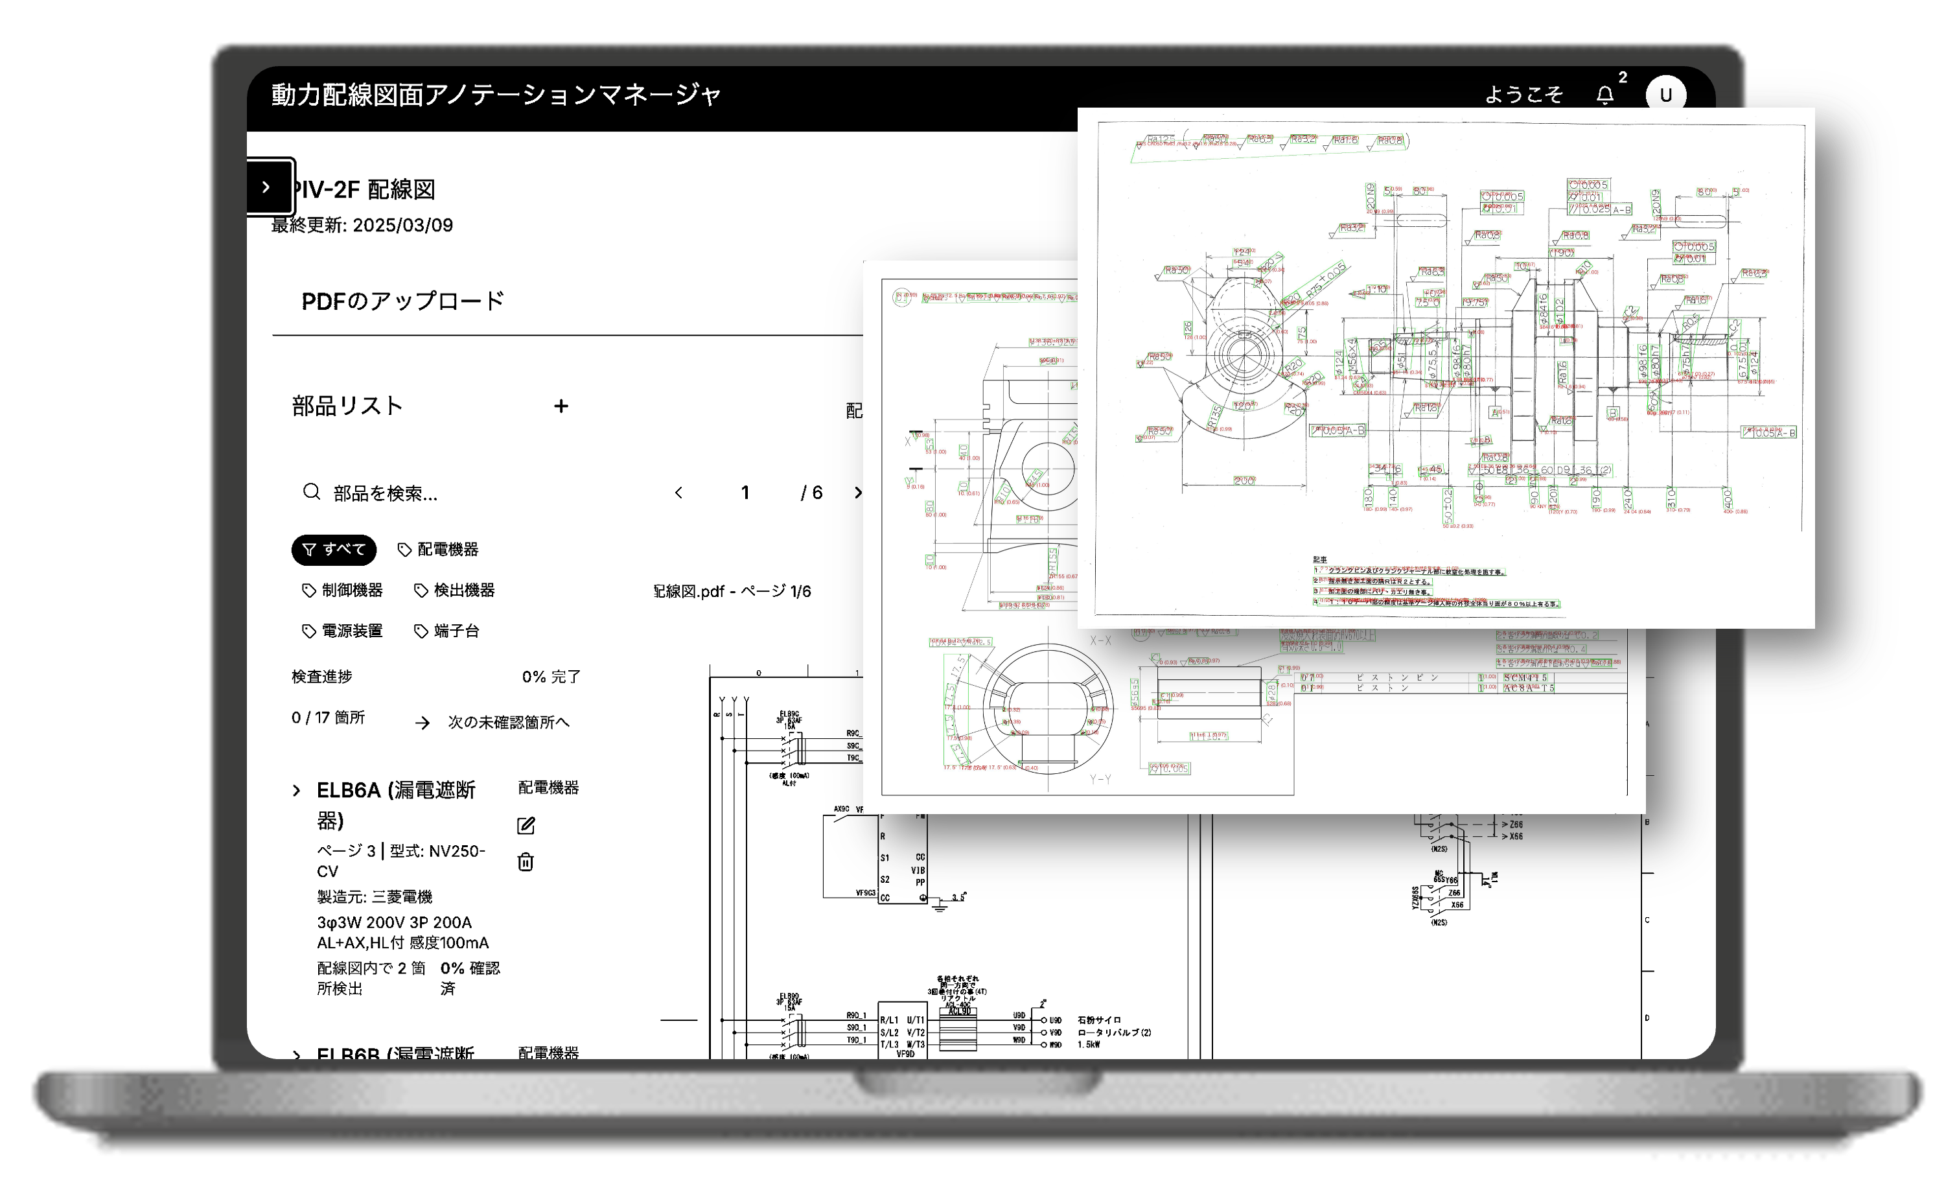Click ELB6A 配電機器 category label
The width and height of the screenshot is (1957, 1203).
coord(549,788)
